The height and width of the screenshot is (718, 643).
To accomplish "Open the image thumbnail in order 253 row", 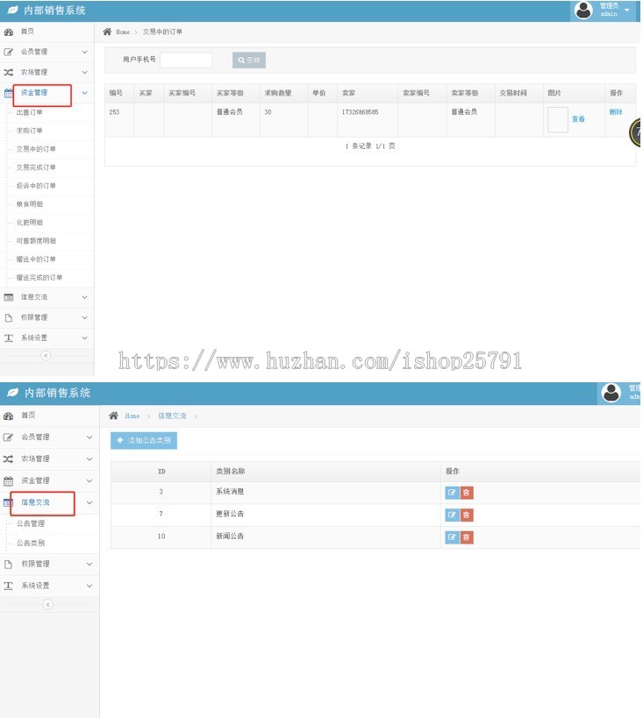I will point(558,120).
